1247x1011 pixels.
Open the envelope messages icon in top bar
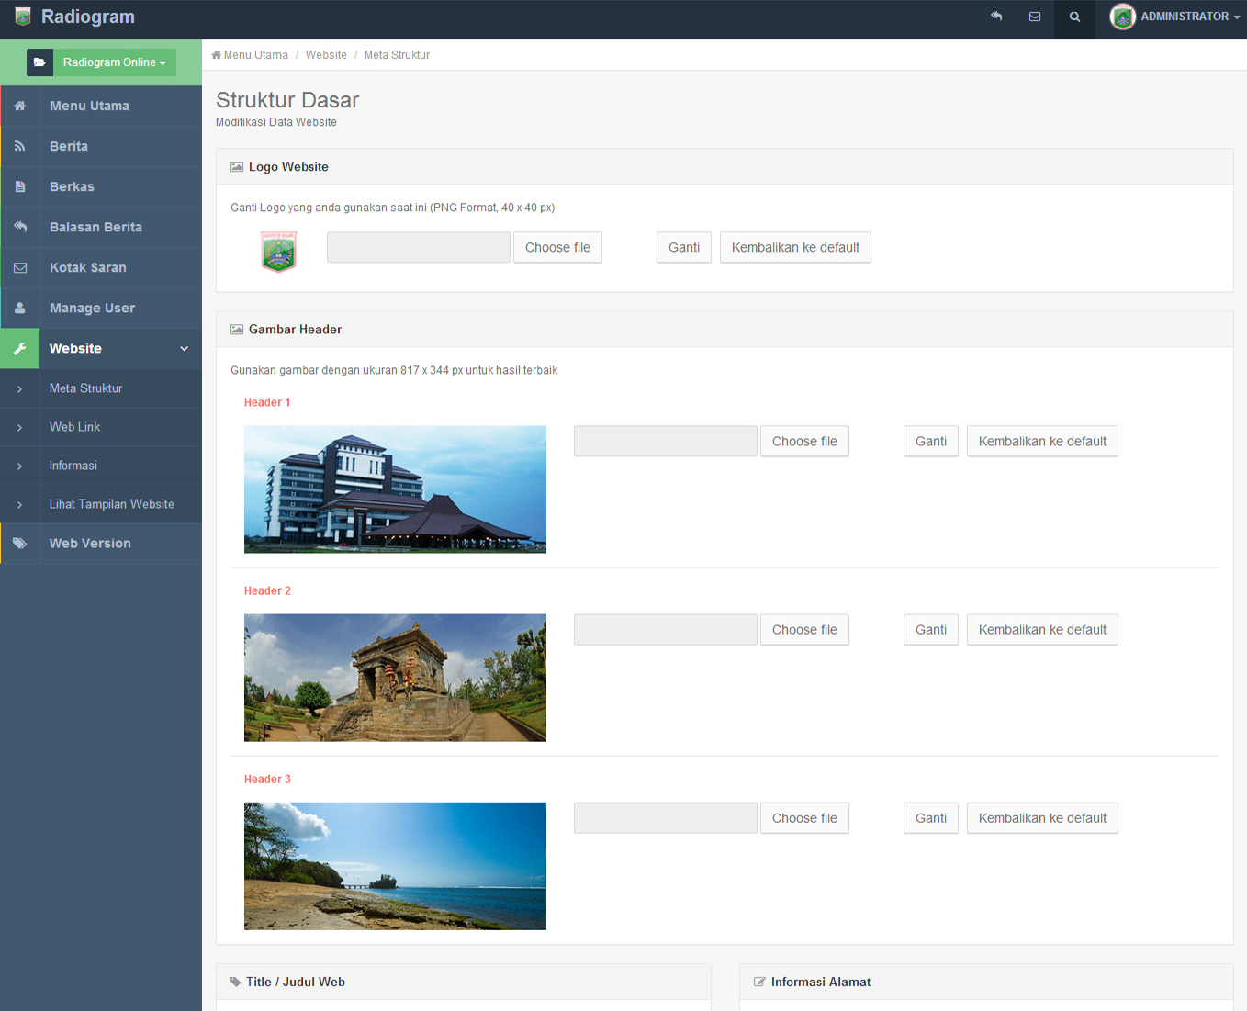(1035, 17)
